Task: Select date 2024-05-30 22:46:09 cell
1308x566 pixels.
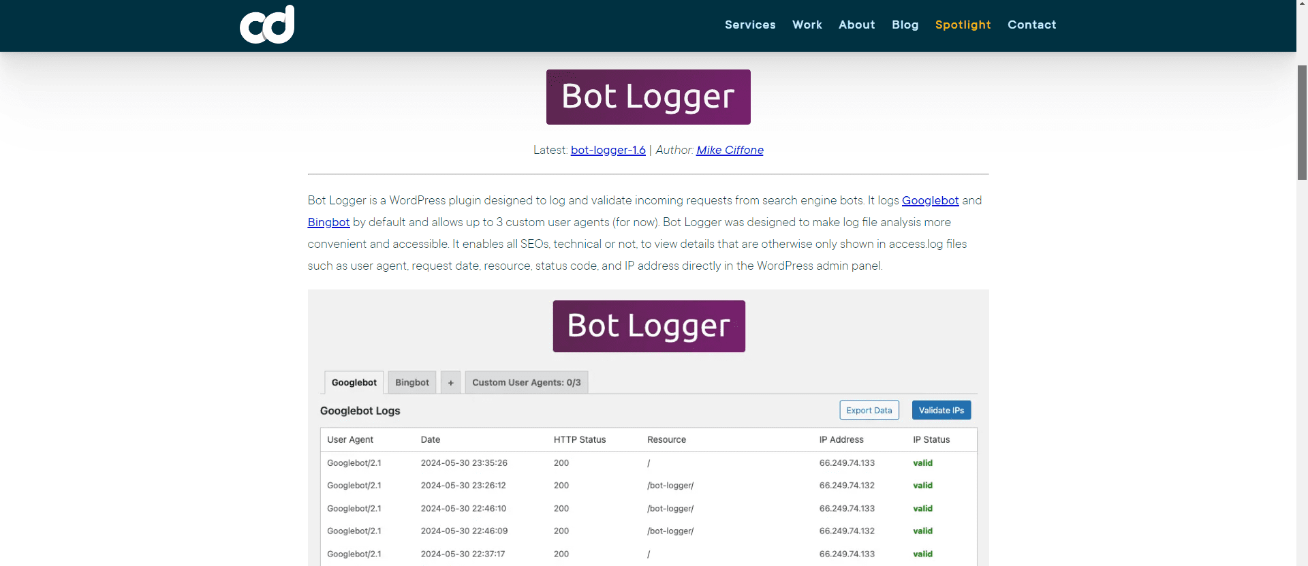Action: click(464, 531)
